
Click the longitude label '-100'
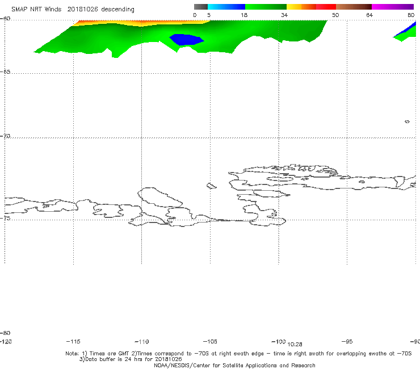[x=278, y=341]
